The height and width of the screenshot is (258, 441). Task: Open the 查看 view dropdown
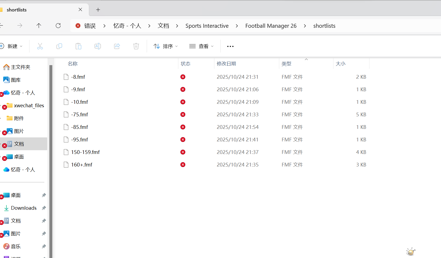[201, 46]
